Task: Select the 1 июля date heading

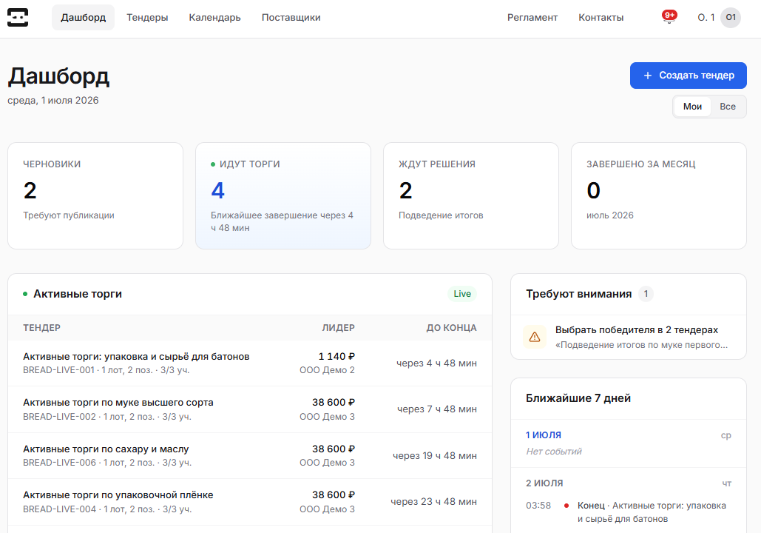Action: [x=544, y=435]
